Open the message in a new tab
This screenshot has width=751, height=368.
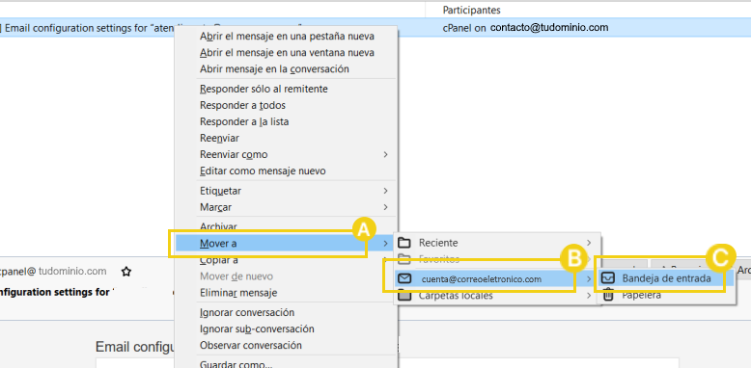coord(287,37)
